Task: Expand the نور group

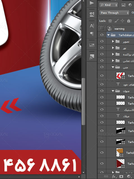Action: [113, 48]
